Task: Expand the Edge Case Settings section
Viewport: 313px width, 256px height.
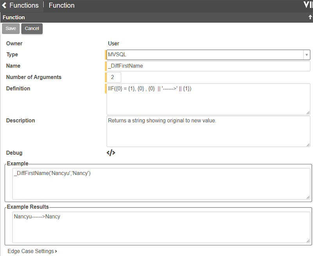Action: point(32,251)
